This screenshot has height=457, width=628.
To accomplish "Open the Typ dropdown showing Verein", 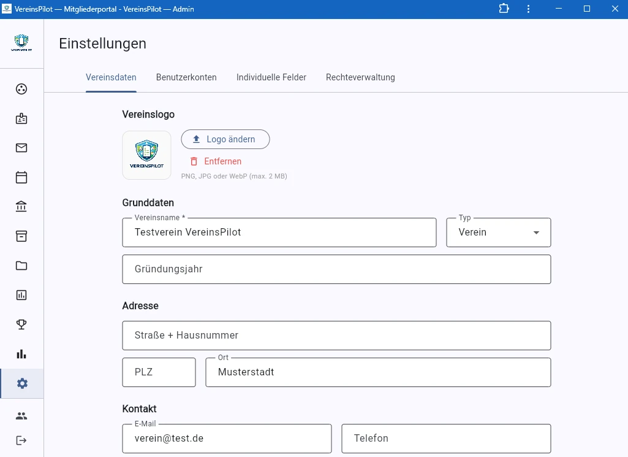I will [498, 232].
